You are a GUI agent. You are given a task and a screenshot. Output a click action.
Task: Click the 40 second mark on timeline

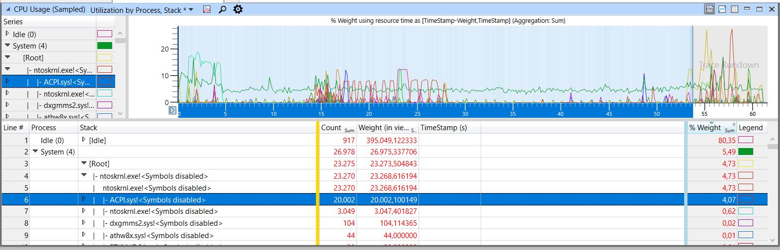tap(561, 113)
